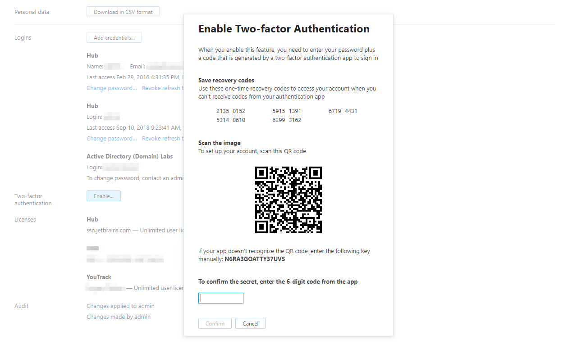Select recovery code 6299 3162
The width and height of the screenshot is (577, 344).
[x=287, y=120]
